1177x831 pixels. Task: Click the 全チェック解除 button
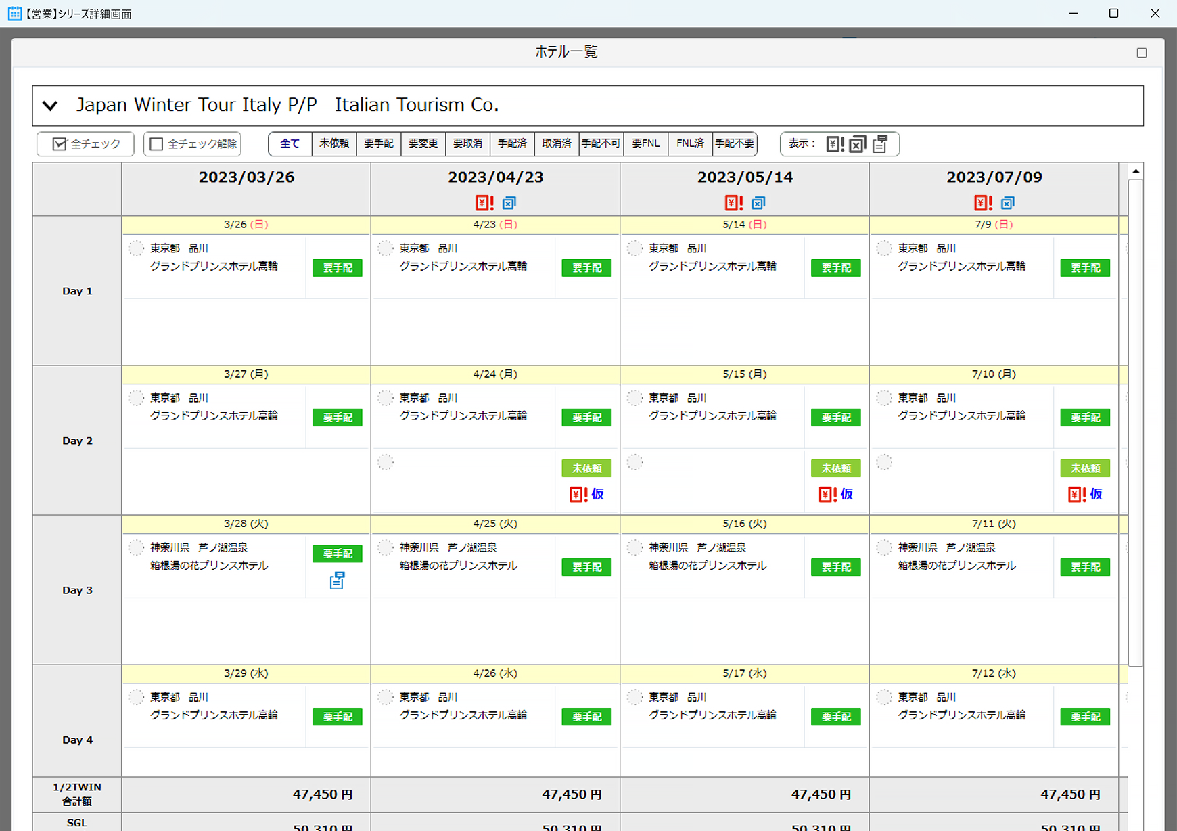point(192,144)
